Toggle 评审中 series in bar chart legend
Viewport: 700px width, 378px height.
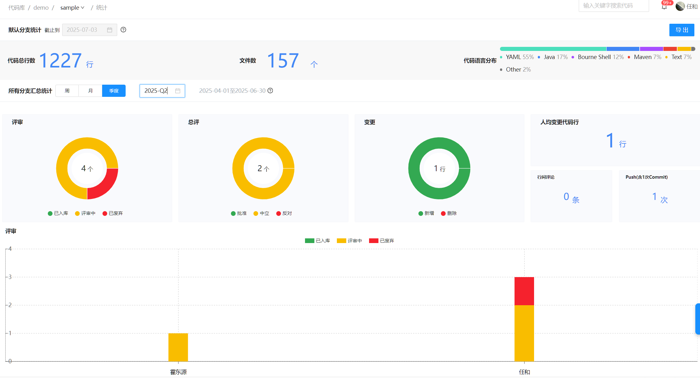(x=349, y=241)
